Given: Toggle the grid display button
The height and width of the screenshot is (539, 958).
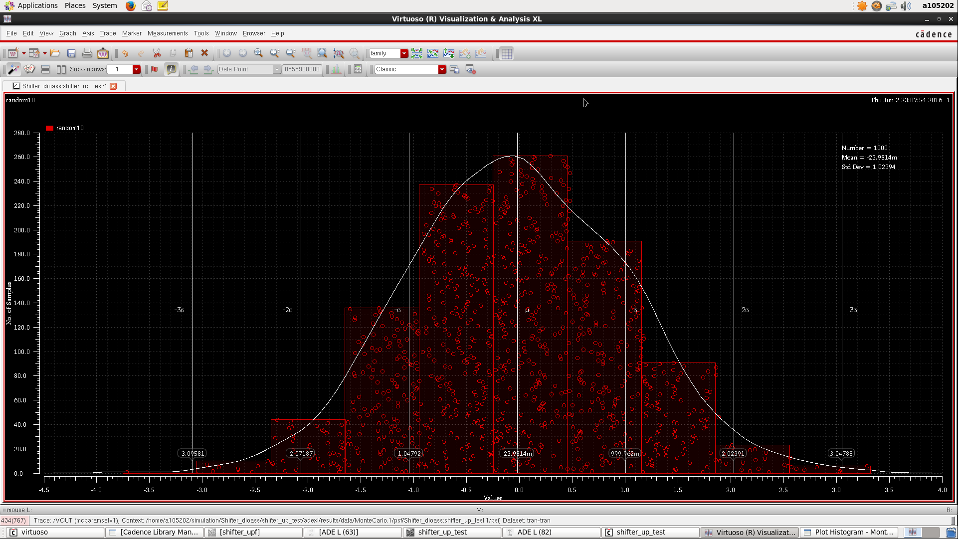Looking at the screenshot, I should tap(507, 53).
